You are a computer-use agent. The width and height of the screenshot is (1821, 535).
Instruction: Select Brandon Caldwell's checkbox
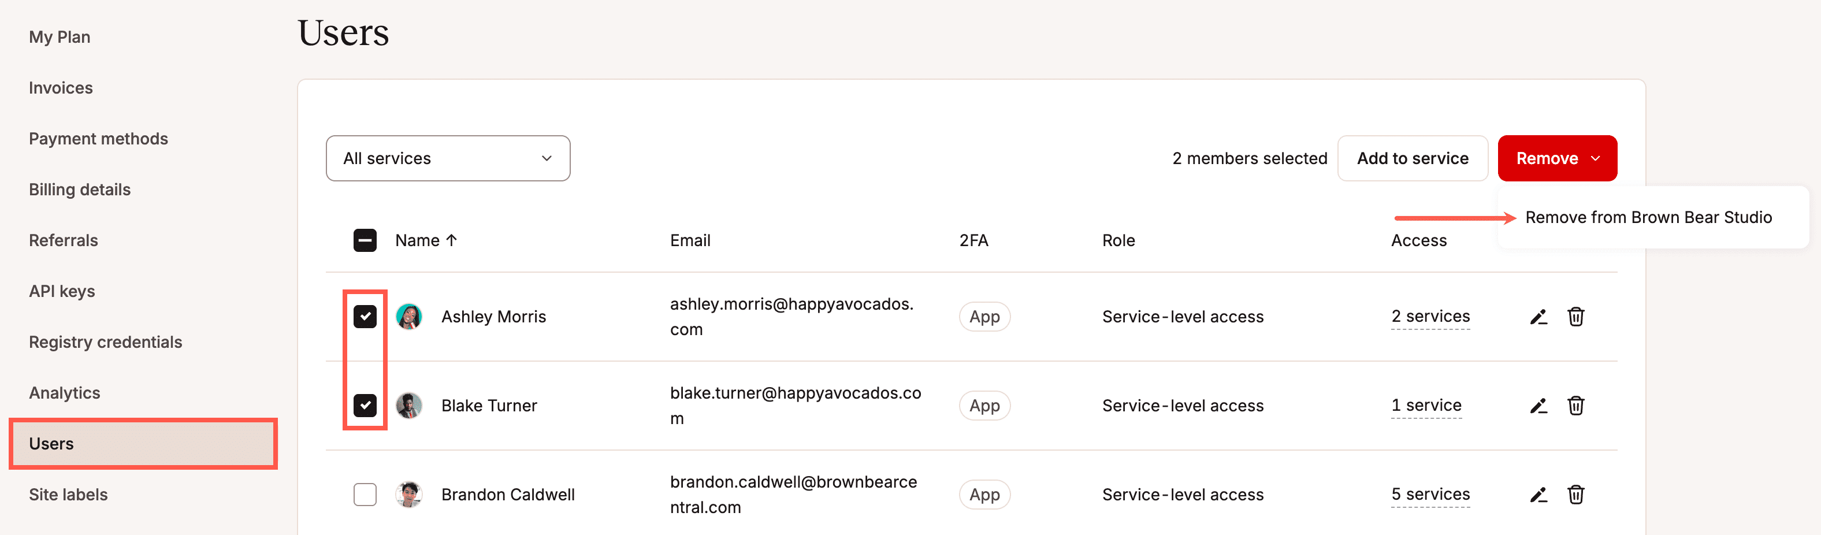pyautogui.click(x=365, y=495)
